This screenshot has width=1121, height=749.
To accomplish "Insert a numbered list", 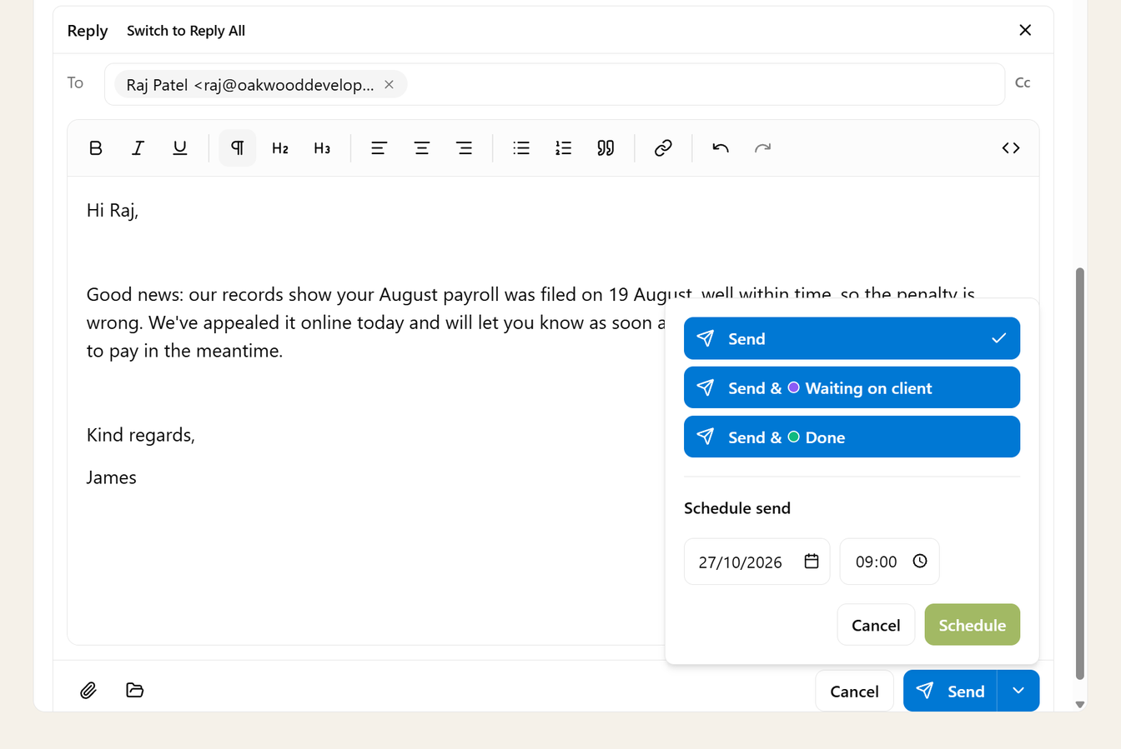I will (564, 148).
